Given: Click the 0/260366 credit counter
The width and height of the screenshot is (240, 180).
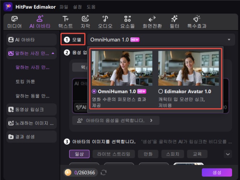Looking at the screenshot, I should [x=84, y=172].
